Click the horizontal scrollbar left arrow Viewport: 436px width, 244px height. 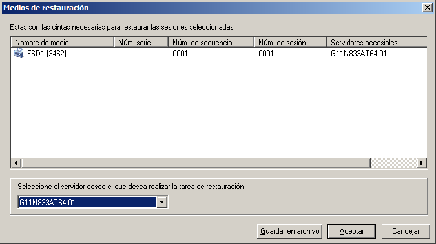pyautogui.click(x=16, y=163)
